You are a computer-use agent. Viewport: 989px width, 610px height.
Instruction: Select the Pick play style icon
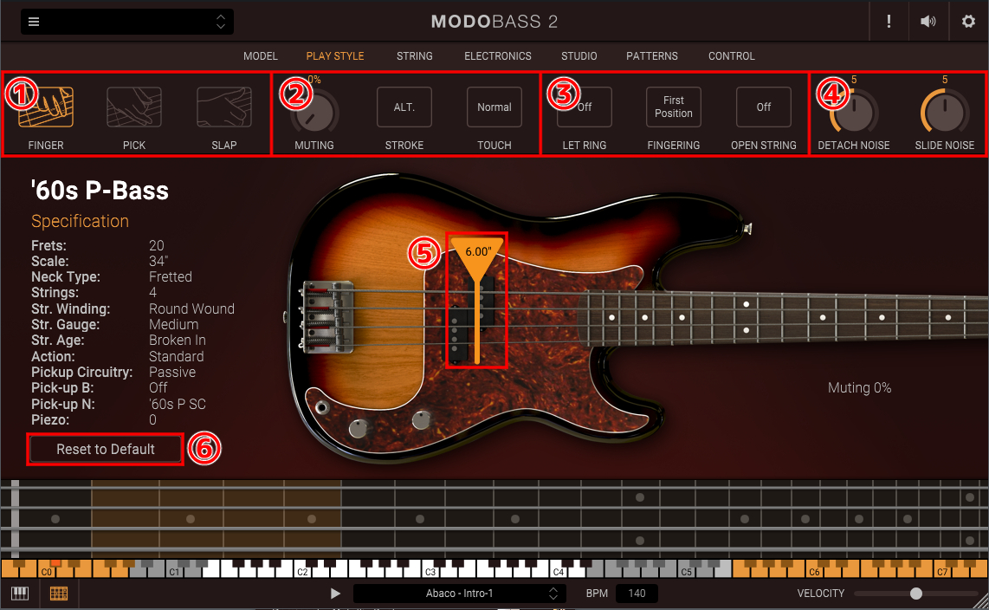tap(134, 107)
